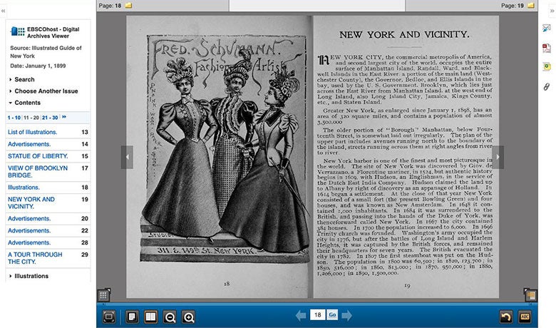The width and height of the screenshot is (556, 328).
Task: Show contents items 21 - 30
Action: [50, 118]
